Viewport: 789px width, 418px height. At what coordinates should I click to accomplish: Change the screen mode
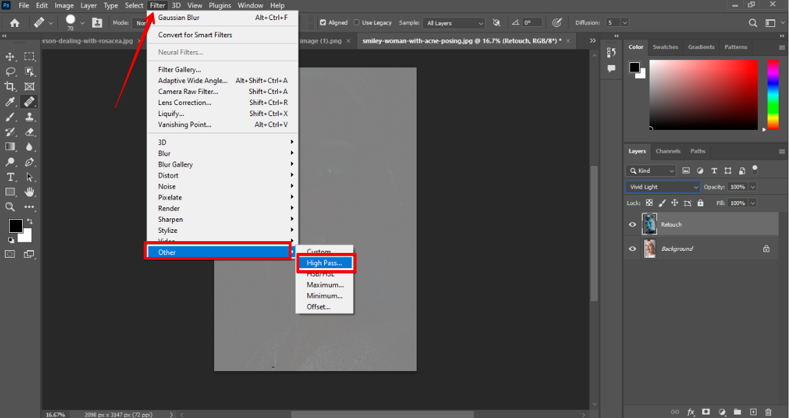(29, 254)
